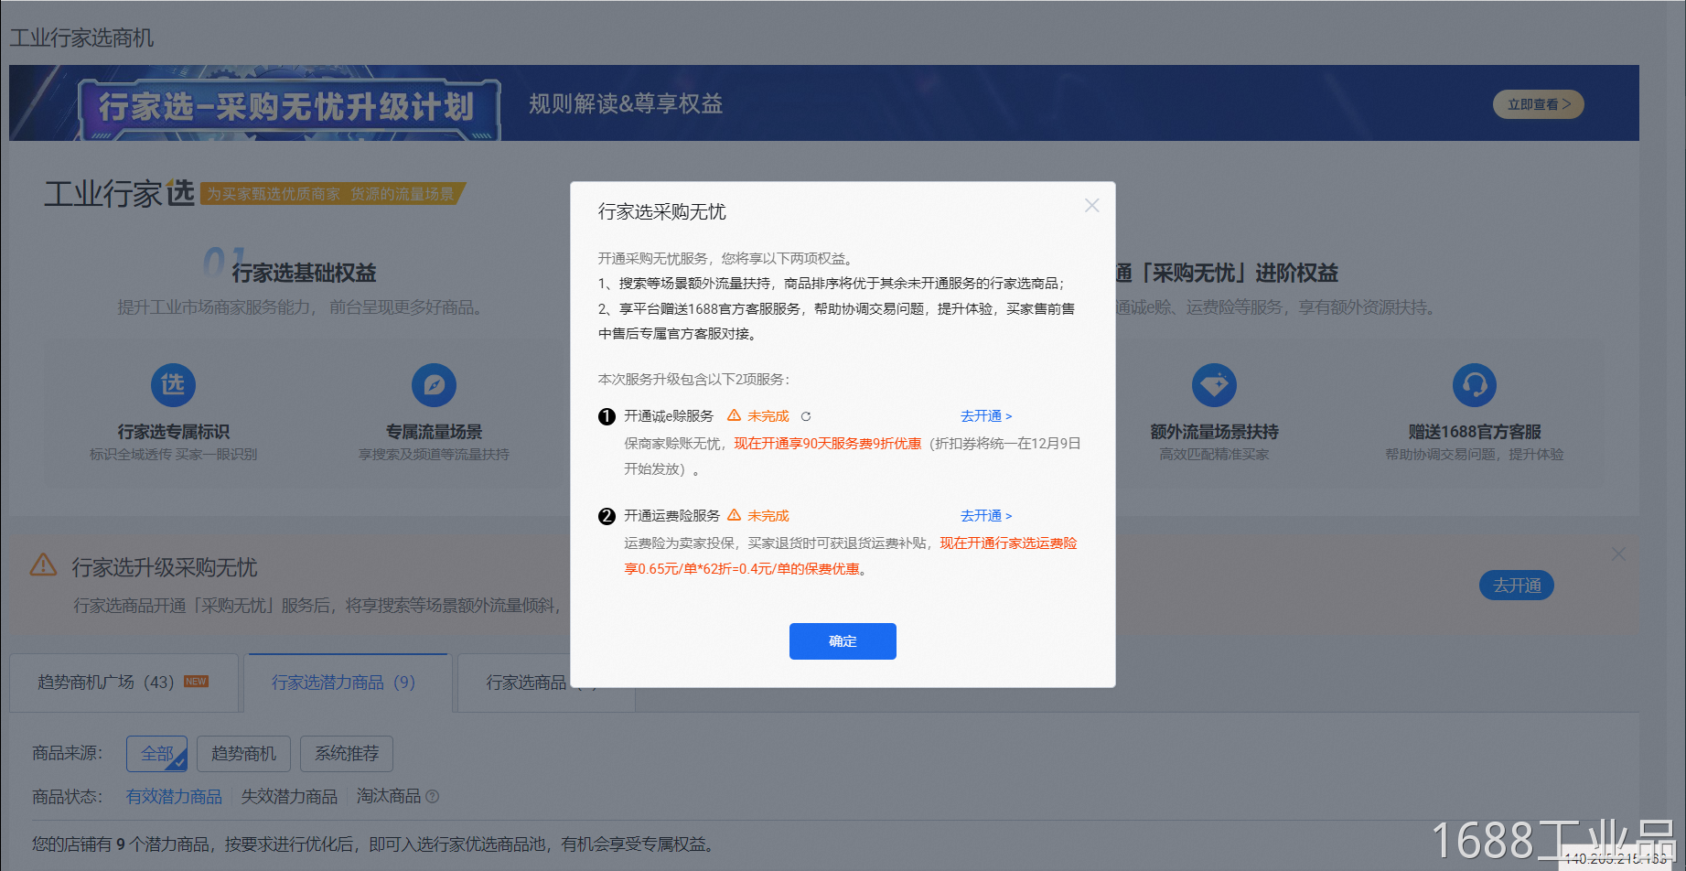
Task: Click the blue 去开通 banner button
Action: [1516, 586]
